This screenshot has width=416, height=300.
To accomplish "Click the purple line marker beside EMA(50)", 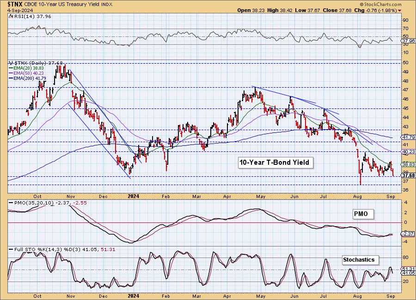I will (x=11, y=73).
